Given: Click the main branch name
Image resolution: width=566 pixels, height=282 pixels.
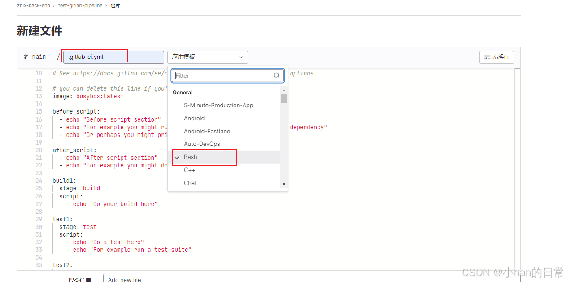Looking at the screenshot, I should click(x=39, y=57).
